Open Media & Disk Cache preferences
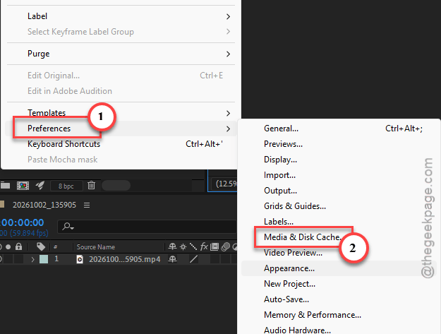Viewport: 441px width, 334px height. point(339,237)
